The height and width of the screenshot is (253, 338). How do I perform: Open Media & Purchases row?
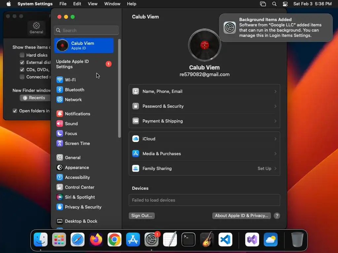[204, 154]
